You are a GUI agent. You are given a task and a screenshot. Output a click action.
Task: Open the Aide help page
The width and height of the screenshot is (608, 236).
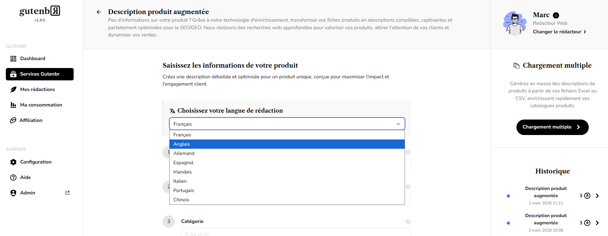pos(25,178)
